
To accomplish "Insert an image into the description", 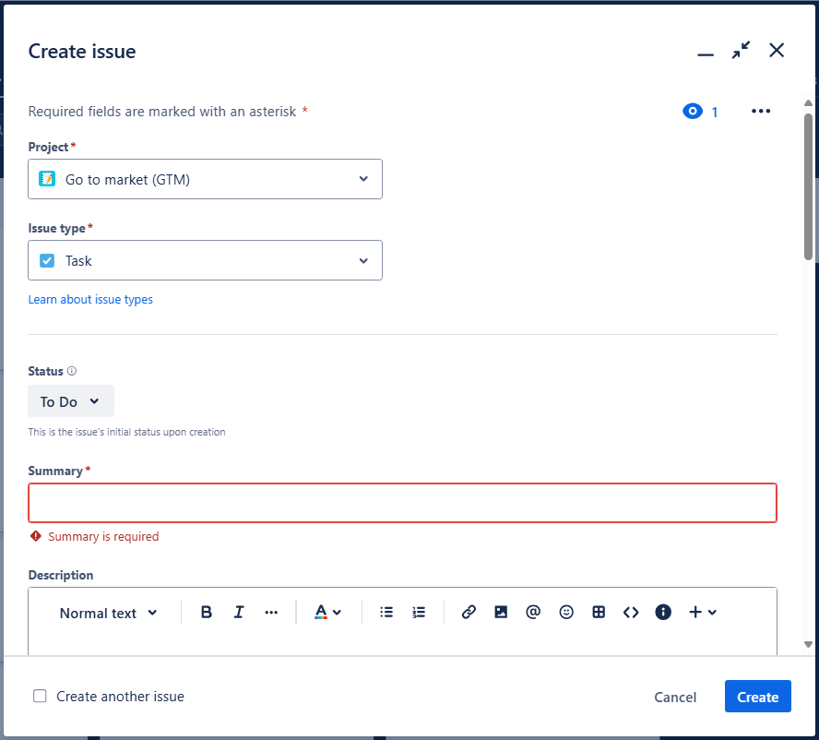I will [x=501, y=613].
